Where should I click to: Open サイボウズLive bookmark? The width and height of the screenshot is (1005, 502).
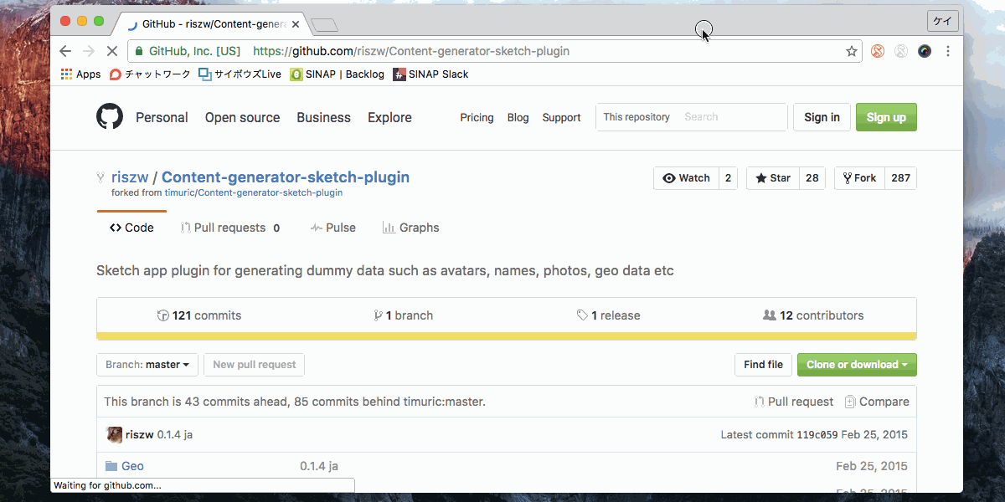pyautogui.click(x=240, y=74)
